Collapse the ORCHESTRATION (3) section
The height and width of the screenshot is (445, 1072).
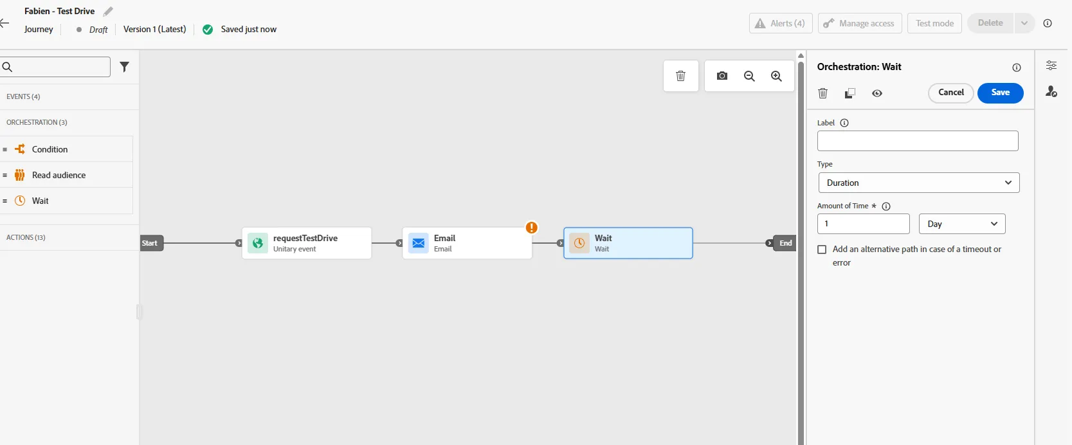tap(69, 122)
